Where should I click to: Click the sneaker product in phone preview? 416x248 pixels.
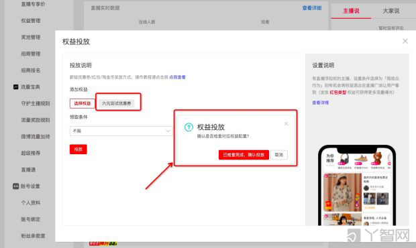(x=361, y=160)
